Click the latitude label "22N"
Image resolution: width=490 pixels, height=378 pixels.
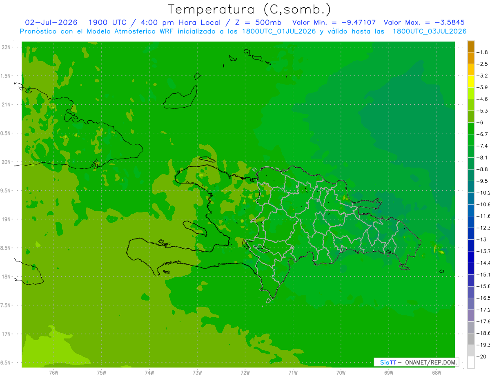click(6, 47)
